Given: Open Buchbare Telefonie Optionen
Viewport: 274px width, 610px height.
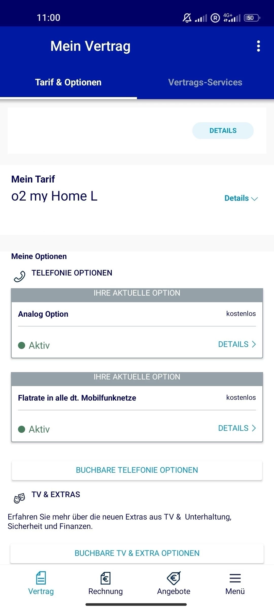Looking at the screenshot, I should [137, 470].
